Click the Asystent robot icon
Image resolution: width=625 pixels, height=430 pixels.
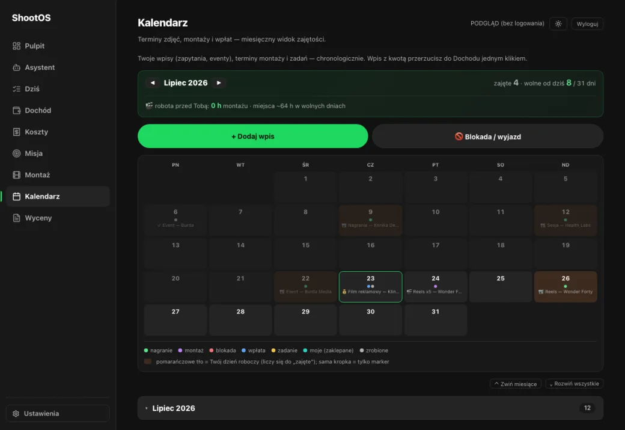point(16,67)
